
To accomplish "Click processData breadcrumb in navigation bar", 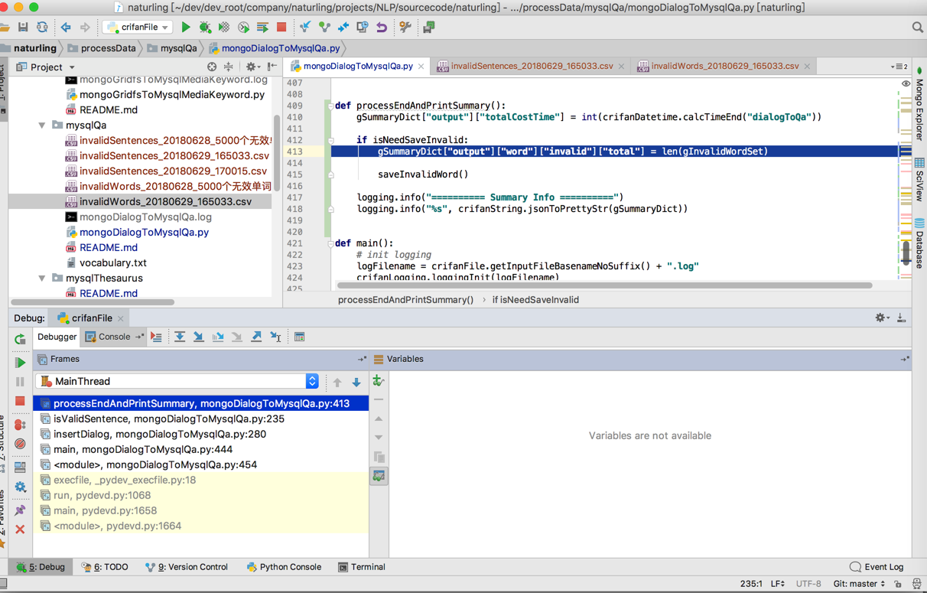I will pyautogui.click(x=101, y=48).
